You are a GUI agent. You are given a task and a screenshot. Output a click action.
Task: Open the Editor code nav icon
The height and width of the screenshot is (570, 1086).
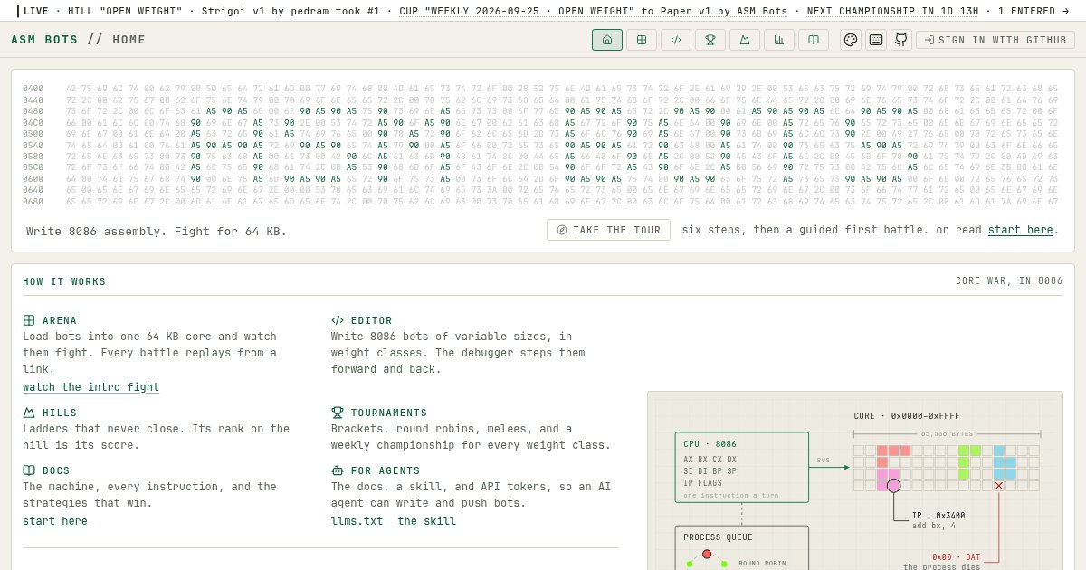pos(676,40)
